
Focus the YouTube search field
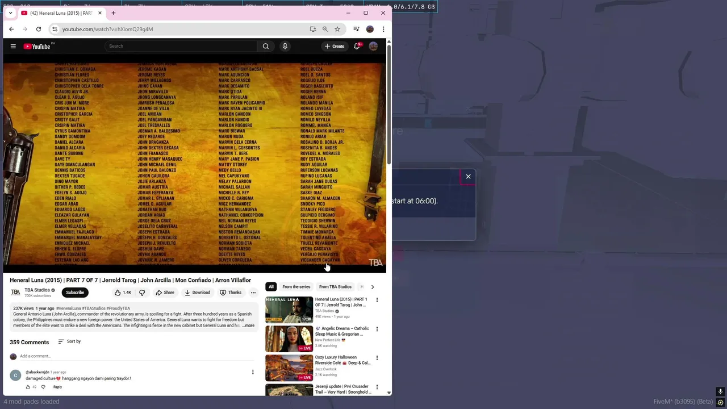click(x=181, y=46)
